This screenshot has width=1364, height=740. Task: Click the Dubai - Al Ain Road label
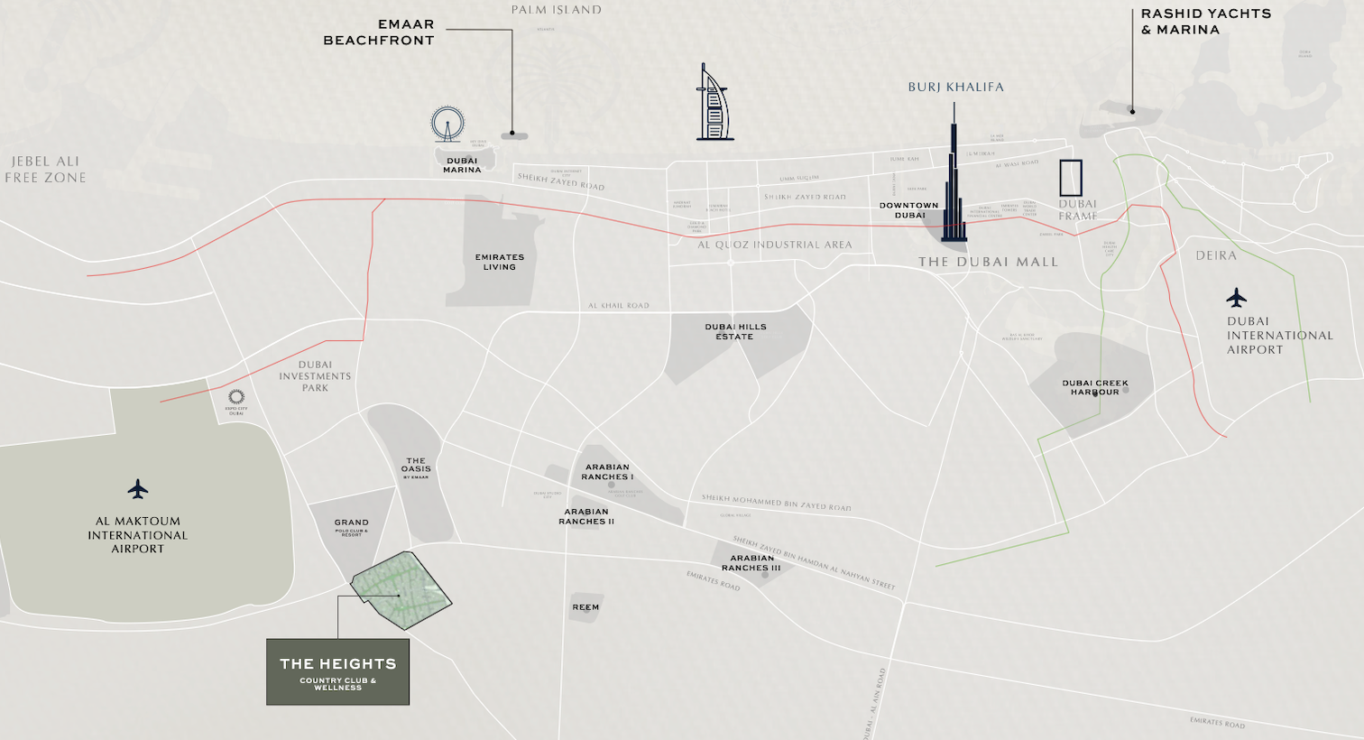pyautogui.click(x=874, y=704)
